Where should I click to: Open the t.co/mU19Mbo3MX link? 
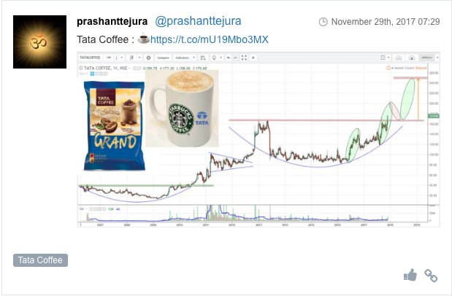pyautogui.click(x=210, y=39)
